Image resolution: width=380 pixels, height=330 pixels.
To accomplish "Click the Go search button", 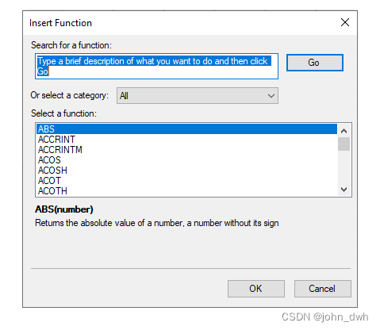I will point(315,63).
